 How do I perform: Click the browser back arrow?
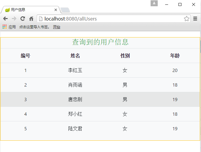tap(6, 19)
